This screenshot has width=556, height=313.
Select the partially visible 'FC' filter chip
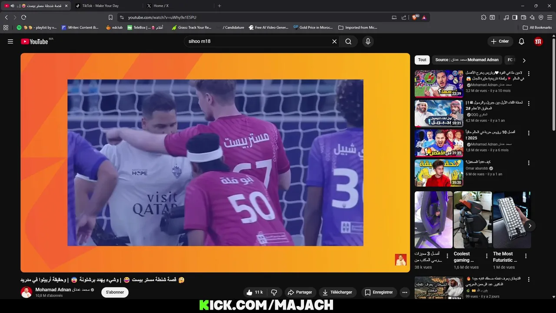pyautogui.click(x=511, y=60)
